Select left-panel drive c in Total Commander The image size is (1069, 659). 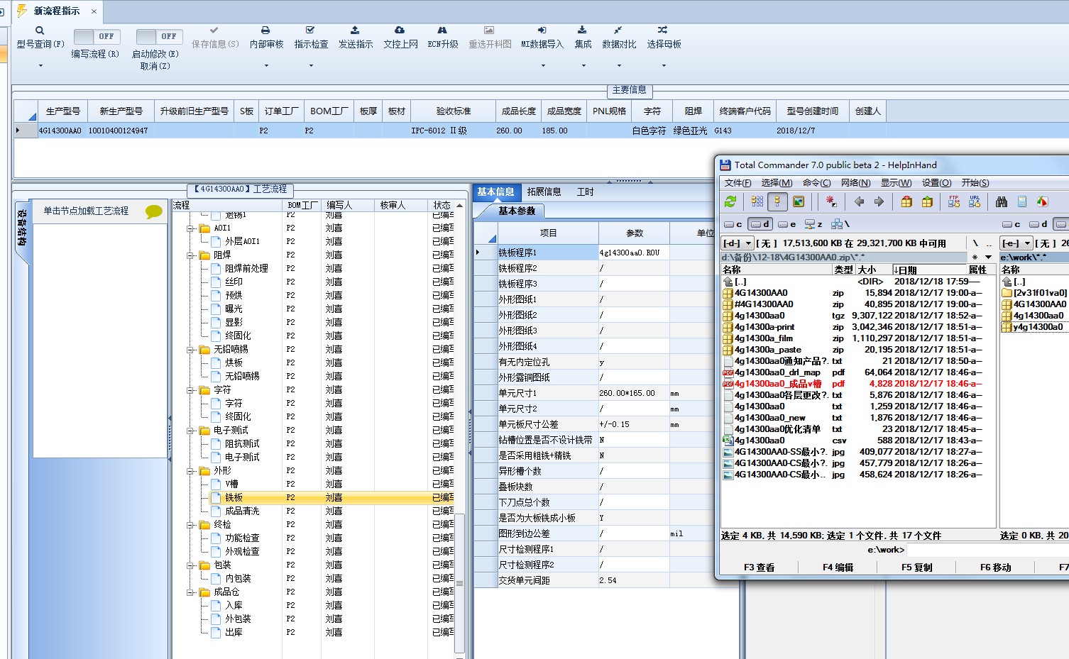coord(733,224)
